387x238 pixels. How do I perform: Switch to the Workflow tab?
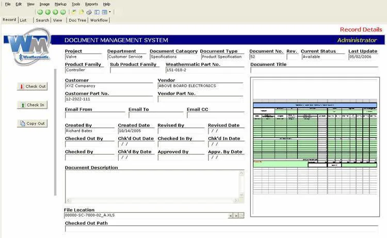(99, 20)
